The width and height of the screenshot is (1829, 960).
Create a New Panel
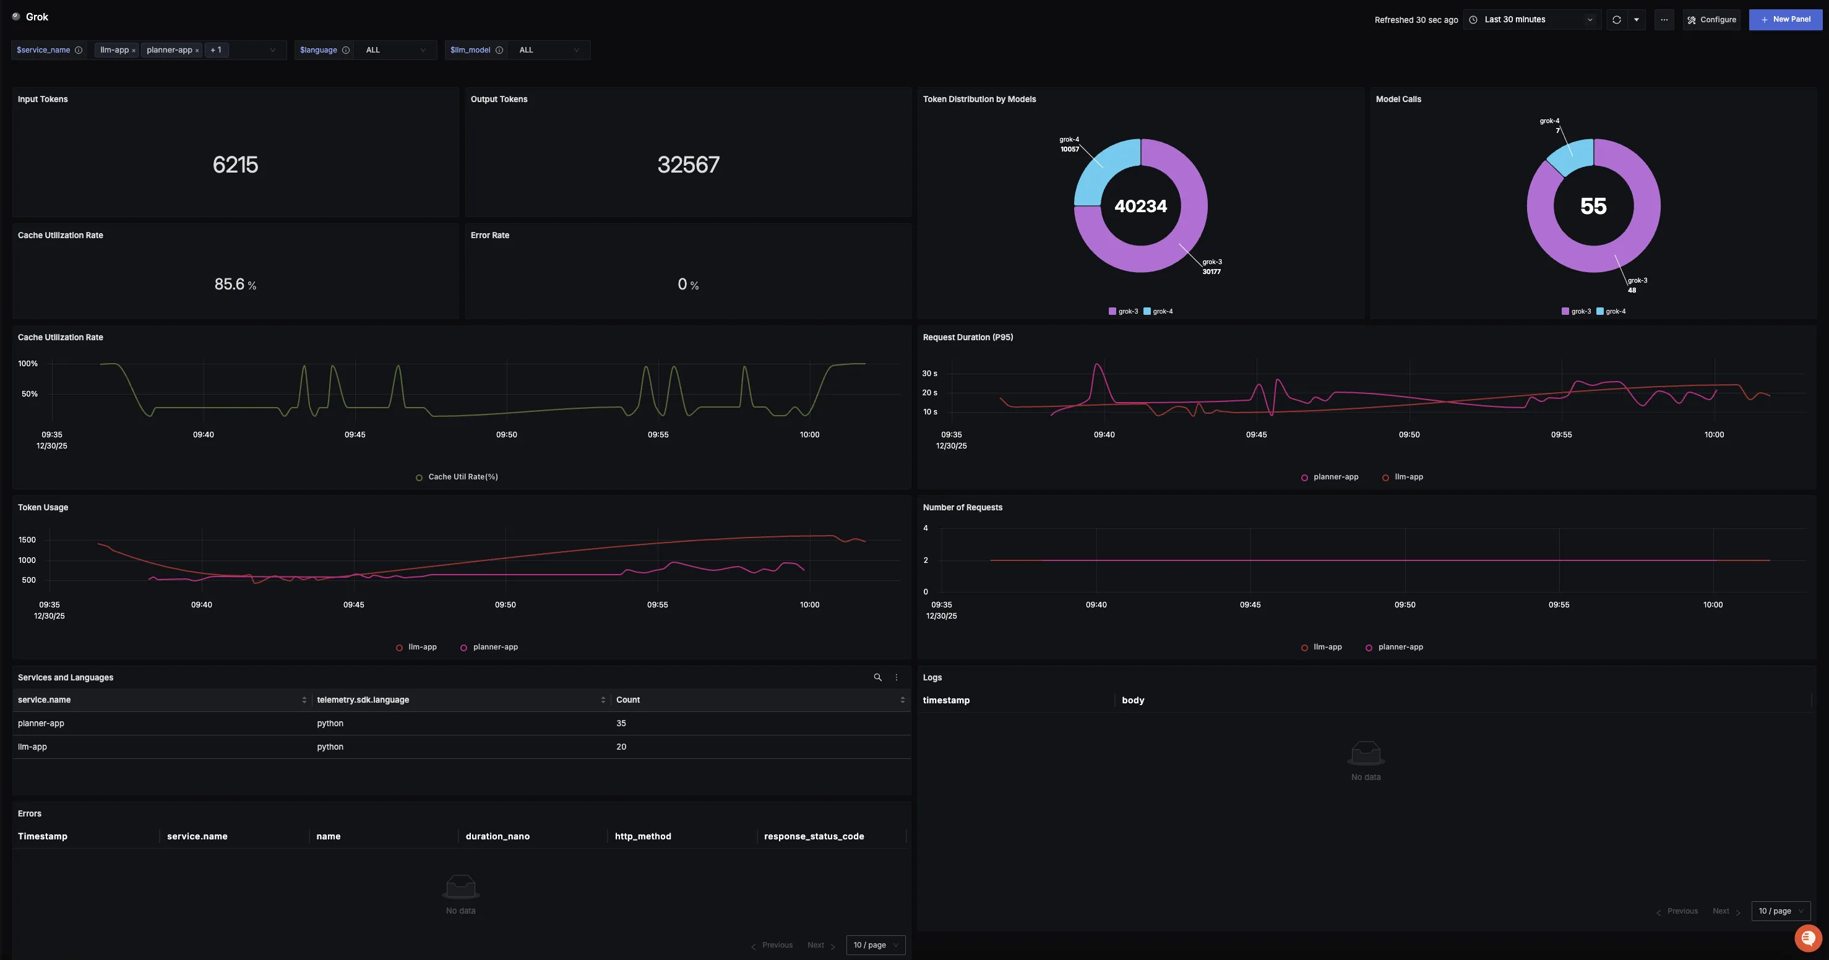coord(1786,19)
